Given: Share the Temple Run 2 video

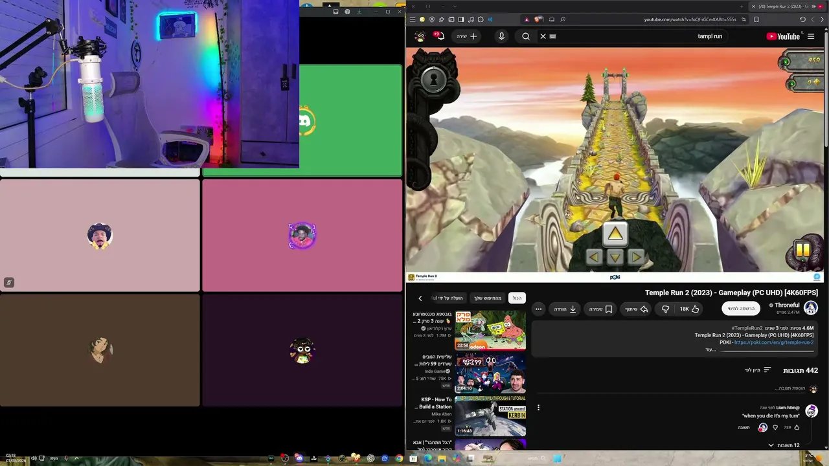Looking at the screenshot, I should (636, 309).
